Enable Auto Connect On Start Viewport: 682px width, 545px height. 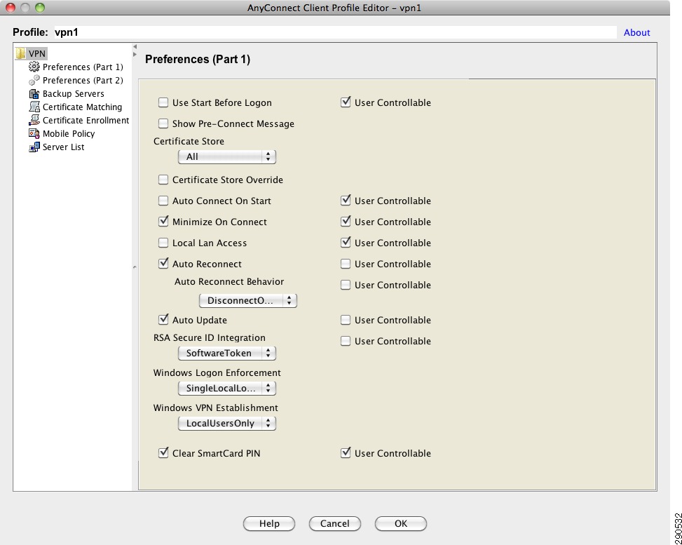click(163, 201)
